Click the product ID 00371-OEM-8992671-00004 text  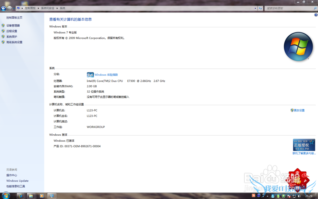83,146
